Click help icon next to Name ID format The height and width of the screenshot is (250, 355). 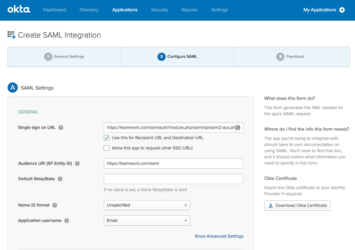click(x=54, y=205)
